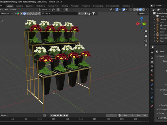This screenshot has width=167, height=125.
Task: Open the Add menu in viewport header
Action: (x=7, y=9)
